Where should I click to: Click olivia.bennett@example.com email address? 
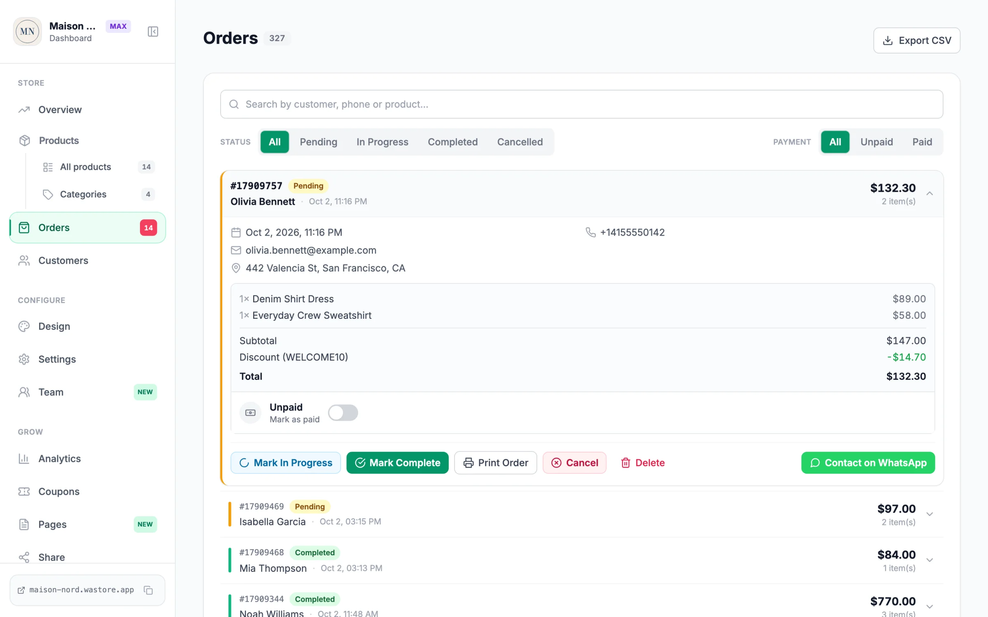311,250
